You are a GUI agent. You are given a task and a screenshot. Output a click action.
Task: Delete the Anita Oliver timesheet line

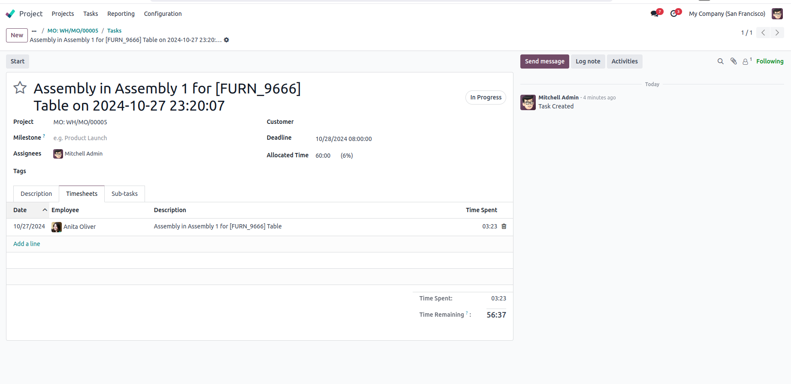pyautogui.click(x=504, y=226)
